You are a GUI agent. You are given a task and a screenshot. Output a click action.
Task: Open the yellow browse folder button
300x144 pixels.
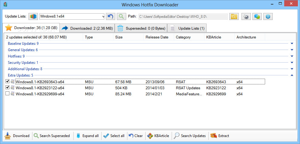click(x=234, y=16)
